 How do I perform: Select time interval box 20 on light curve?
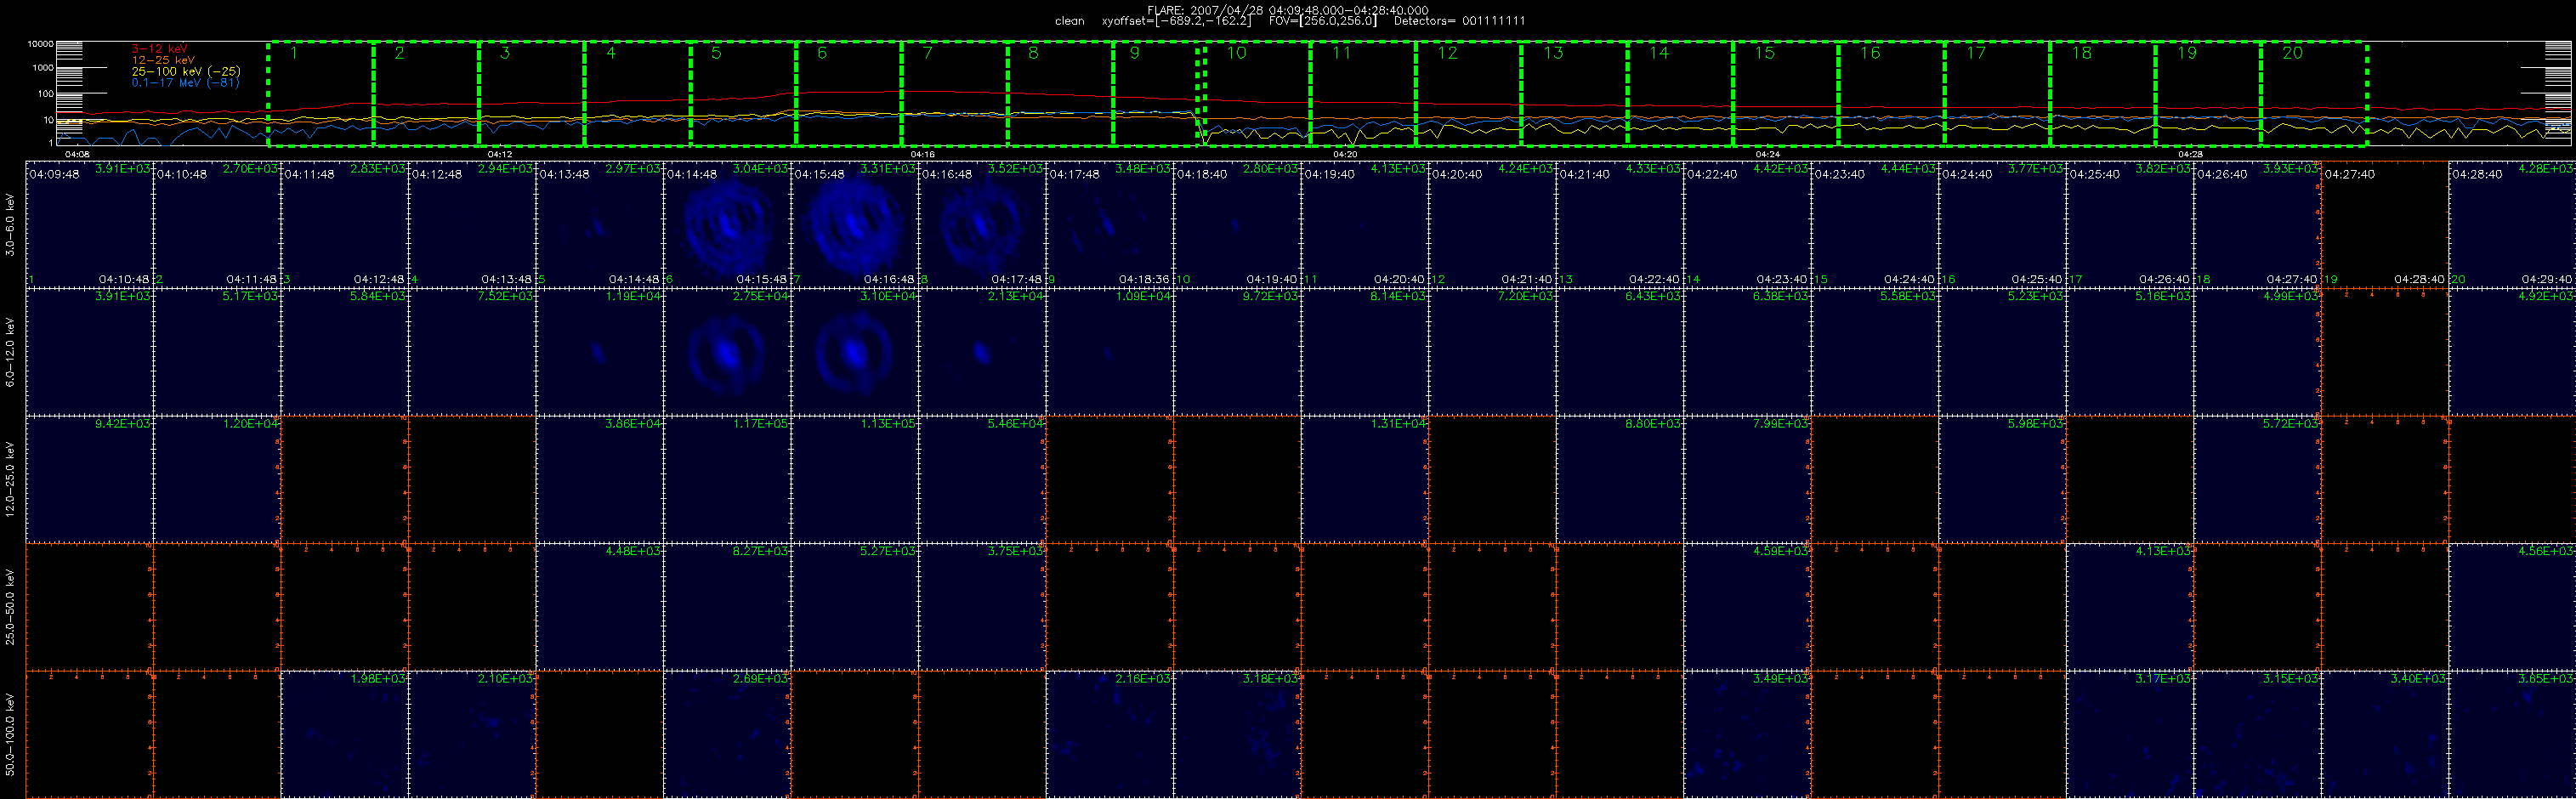click(x=2315, y=94)
